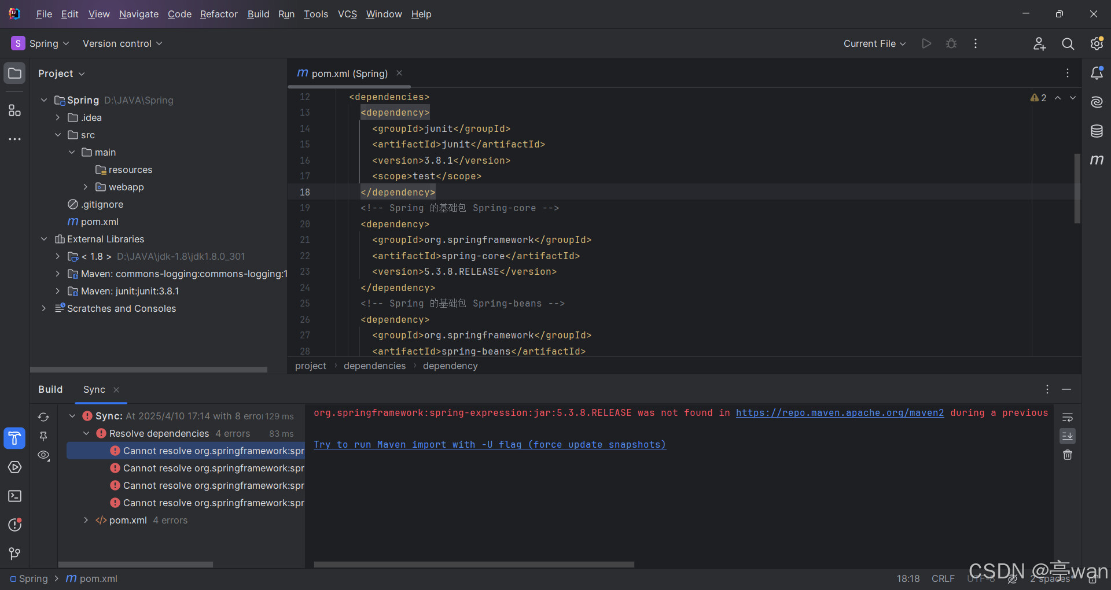The width and height of the screenshot is (1111, 590).
Task: Open more run actions menu
Action: coord(976,43)
